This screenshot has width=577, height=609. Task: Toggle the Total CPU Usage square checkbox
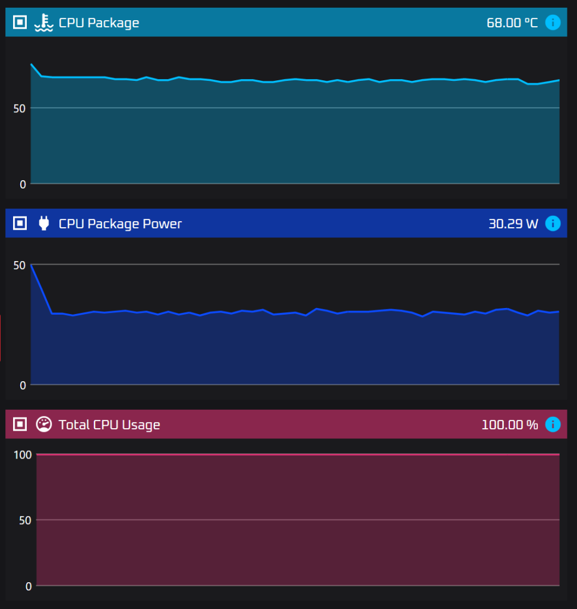[20, 424]
